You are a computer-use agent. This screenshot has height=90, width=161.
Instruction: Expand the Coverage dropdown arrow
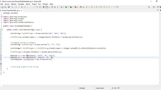[73, 7]
